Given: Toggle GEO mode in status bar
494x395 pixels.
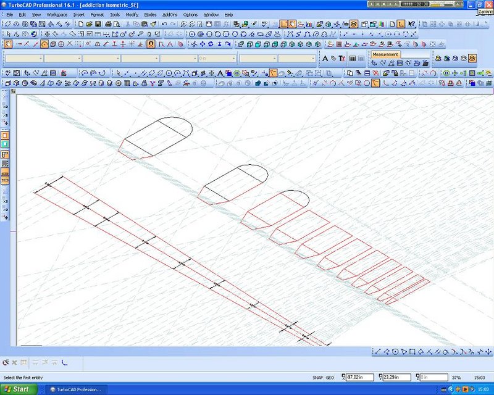Looking at the screenshot, I should pyautogui.click(x=330, y=377).
